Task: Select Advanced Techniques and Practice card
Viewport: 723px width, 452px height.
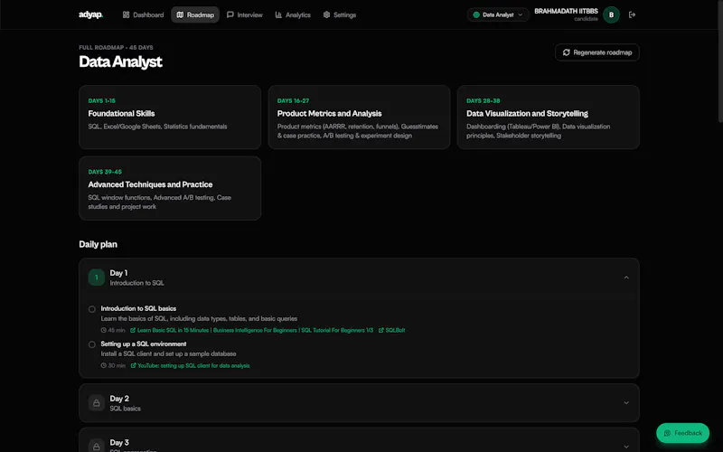Action: (x=170, y=188)
